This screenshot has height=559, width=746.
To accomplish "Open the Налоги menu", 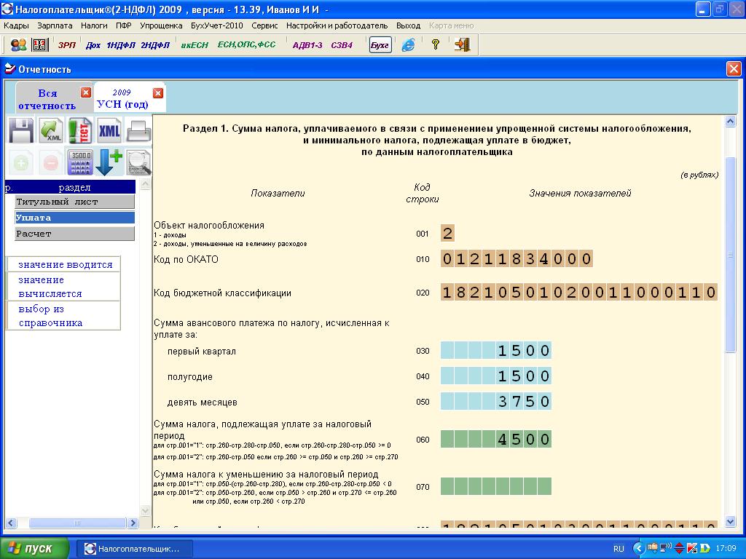I will point(94,25).
